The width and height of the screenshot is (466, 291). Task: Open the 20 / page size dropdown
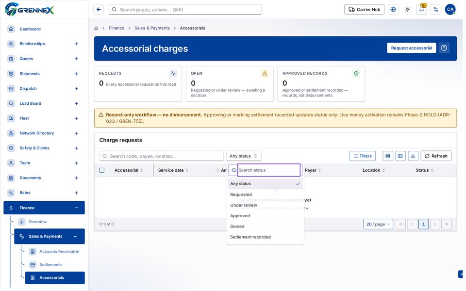pos(378,224)
